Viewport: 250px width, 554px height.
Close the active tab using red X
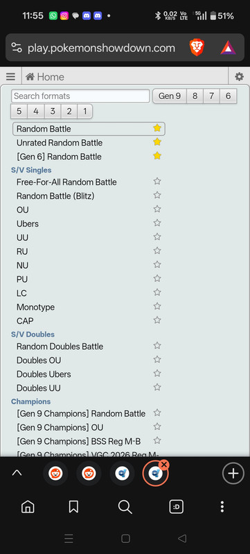pos(164,464)
